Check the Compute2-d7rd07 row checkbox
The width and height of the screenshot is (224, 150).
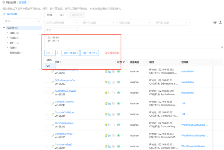click(47, 136)
